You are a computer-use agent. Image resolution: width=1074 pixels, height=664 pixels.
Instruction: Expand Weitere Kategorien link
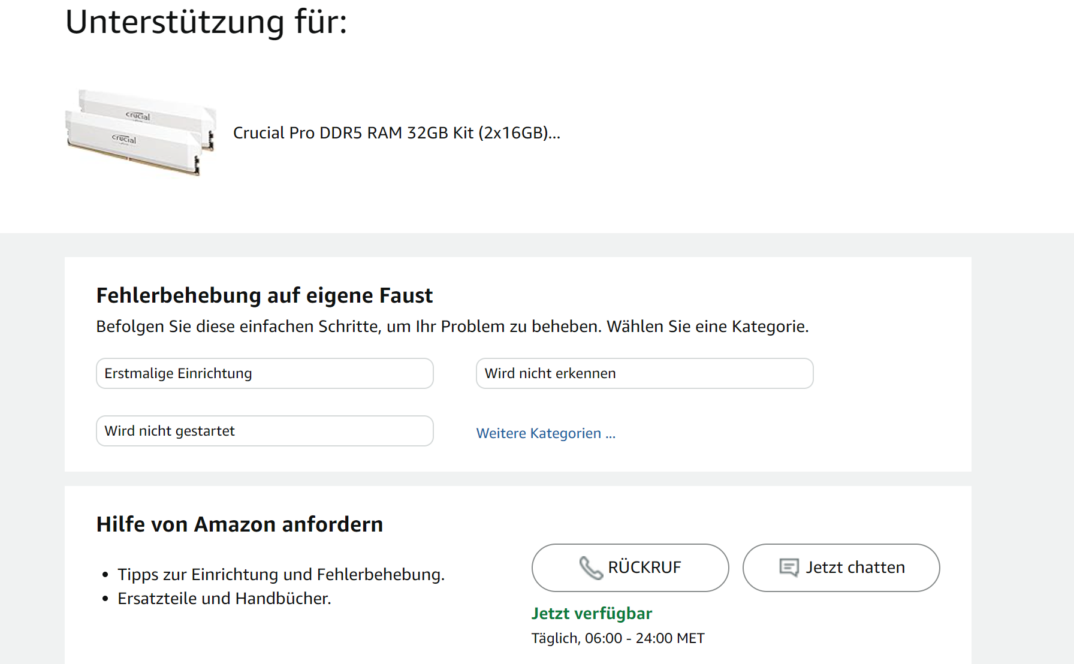click(545, 433)
